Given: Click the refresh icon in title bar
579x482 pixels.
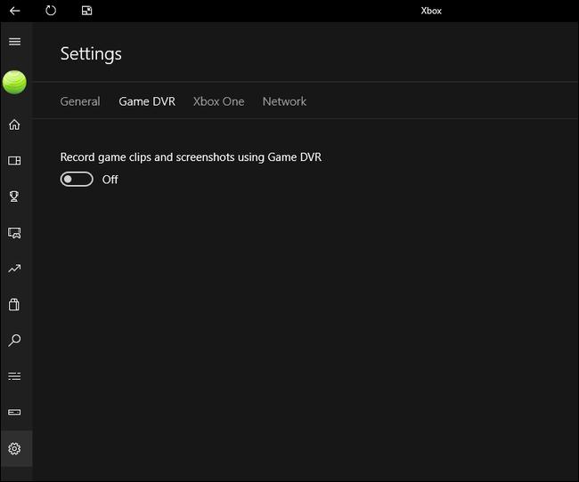Looking at the screenshot, I should tap(51, 11).
